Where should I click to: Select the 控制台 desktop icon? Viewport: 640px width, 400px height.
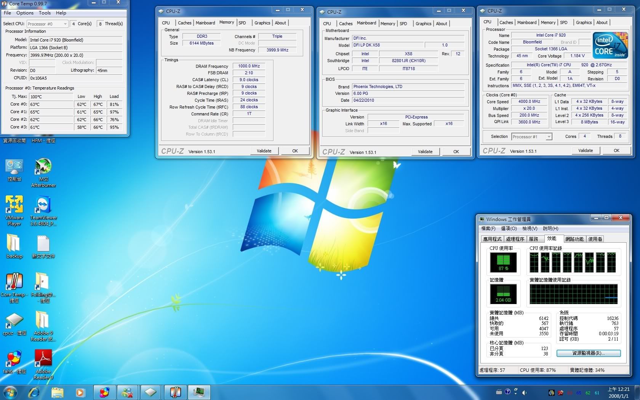14,170
